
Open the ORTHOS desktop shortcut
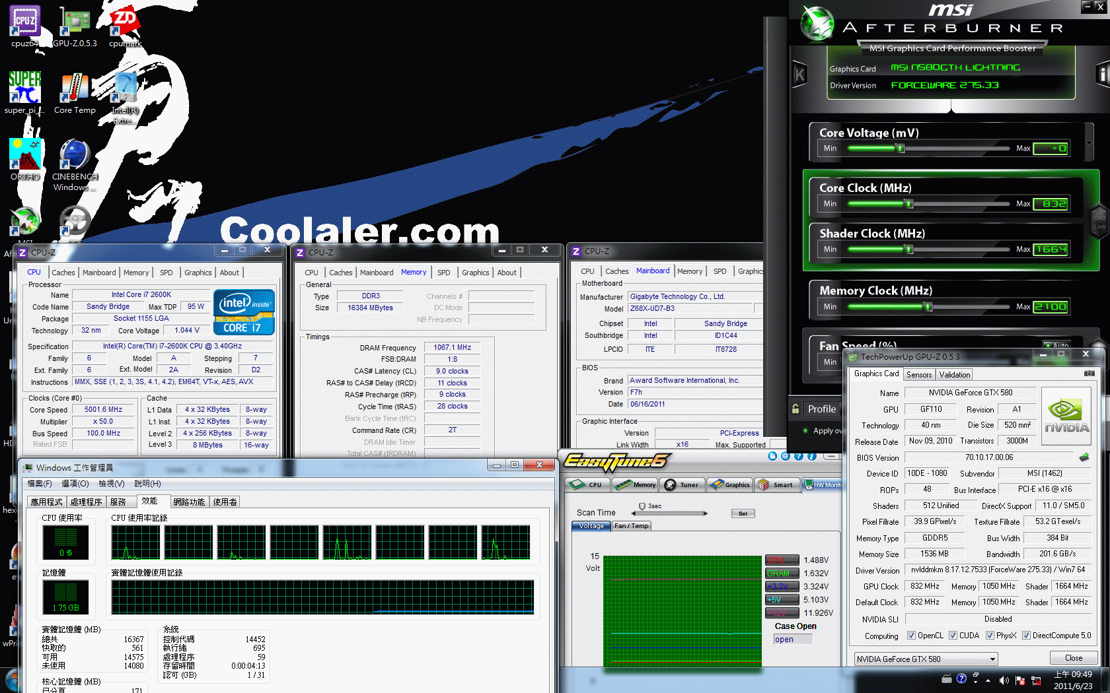tap(24, 159)
